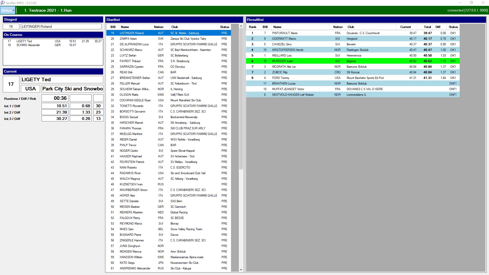Select startlist row DE ALIPRANDINI Luca

coord(169,44)
